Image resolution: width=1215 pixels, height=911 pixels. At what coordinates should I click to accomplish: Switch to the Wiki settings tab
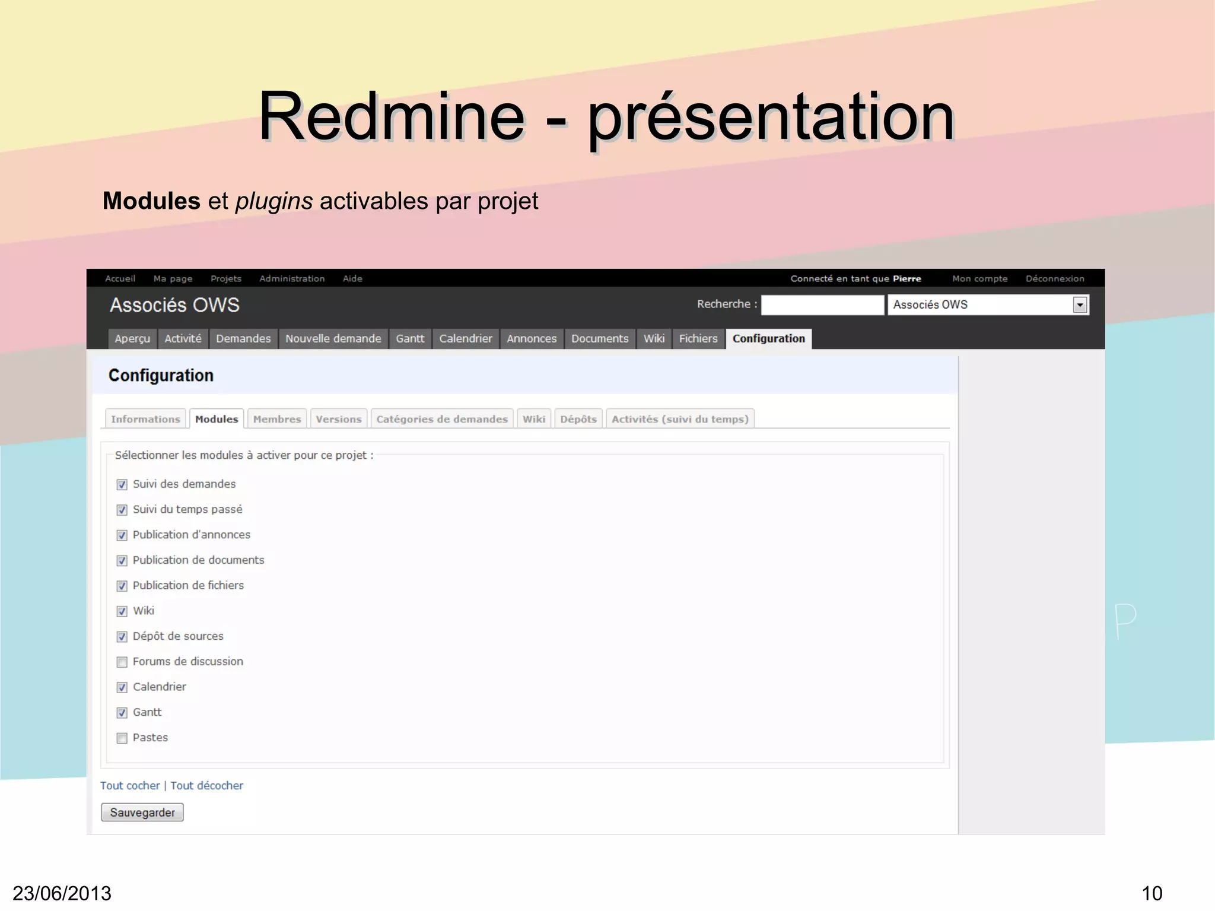click(x=534, y=419)
